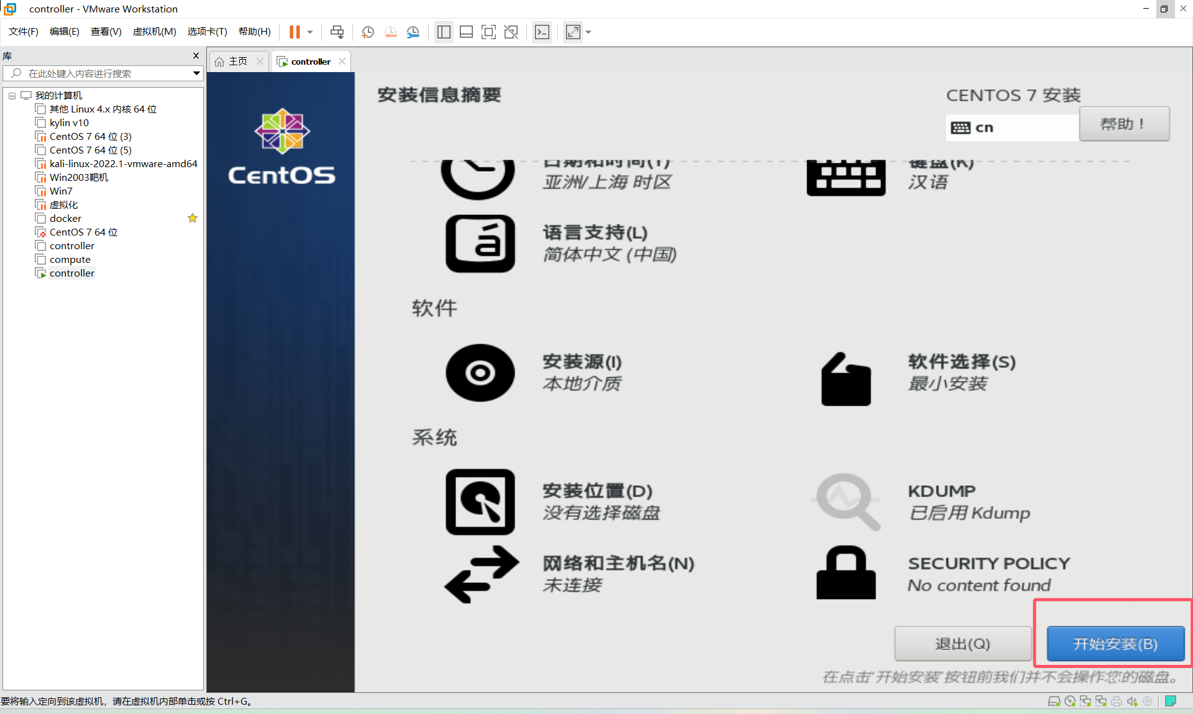Toggle the library sidebar view
1193x714 pixels.
point(444,32)
